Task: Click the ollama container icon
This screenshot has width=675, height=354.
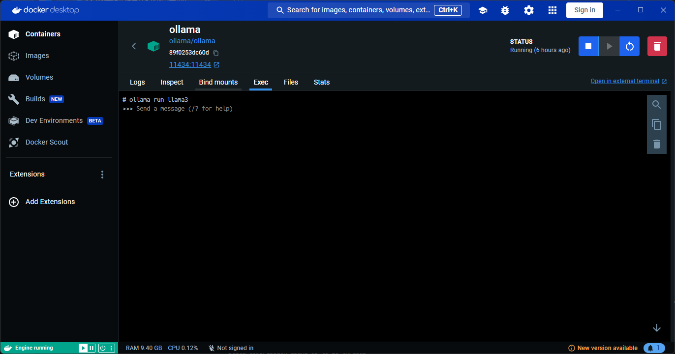Action: coord(153,46)
